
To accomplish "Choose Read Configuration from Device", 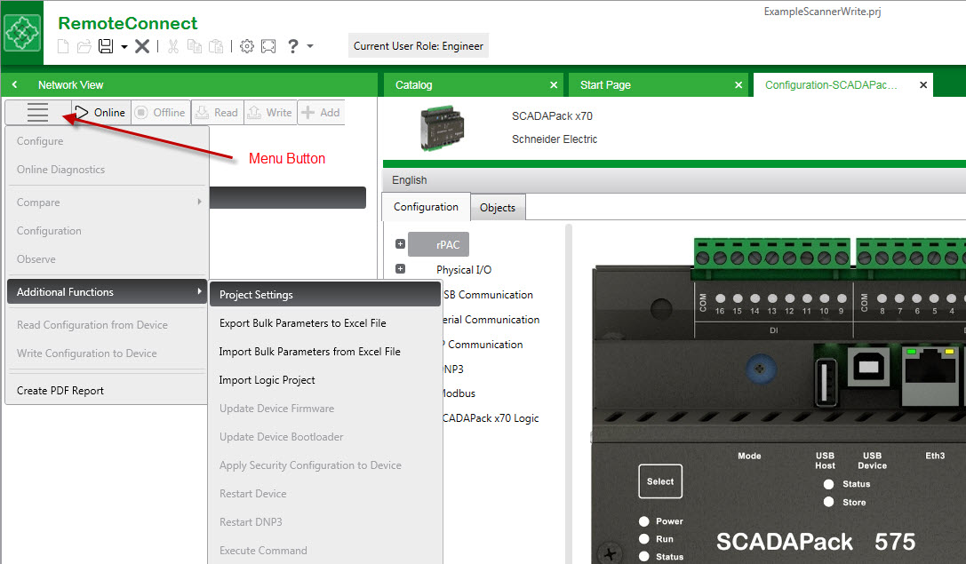I will [x=108, y=324].
